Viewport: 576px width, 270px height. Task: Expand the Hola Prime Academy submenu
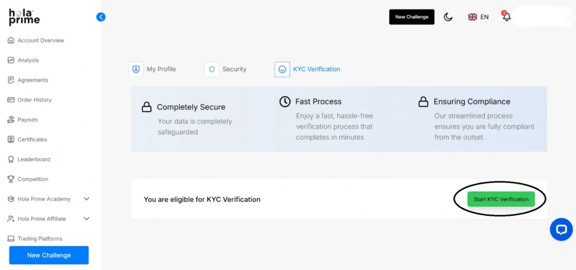[x=86, y=199]
